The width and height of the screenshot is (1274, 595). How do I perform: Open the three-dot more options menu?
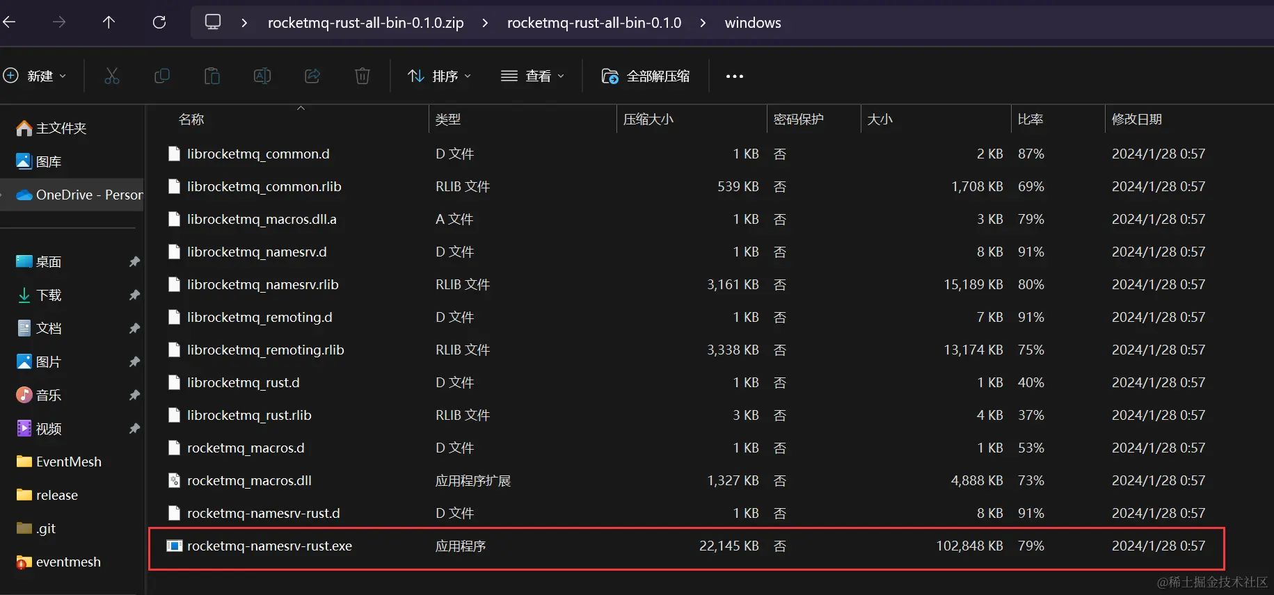click(x=735, y=76)
